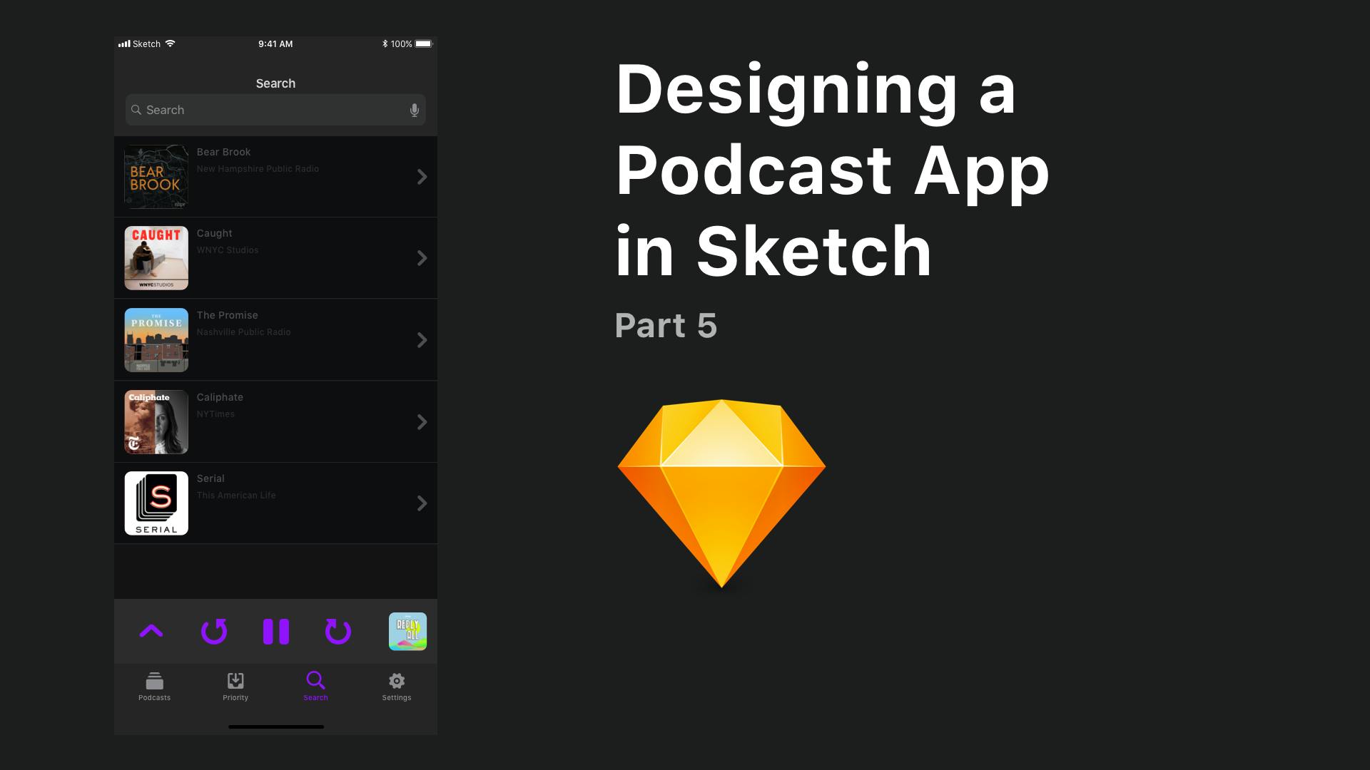Select Caught cover artwork
Screen dimensions: 1370x770
click(x=156, y=258)
